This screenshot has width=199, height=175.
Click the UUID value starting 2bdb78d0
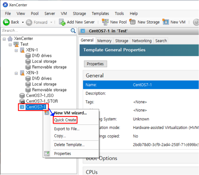tap(166, 145)
